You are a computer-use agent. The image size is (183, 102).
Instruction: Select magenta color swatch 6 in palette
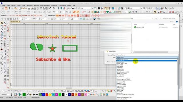(57, 94)
